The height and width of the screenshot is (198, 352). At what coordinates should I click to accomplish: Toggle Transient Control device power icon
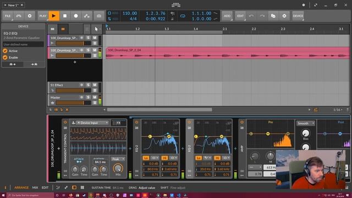pyautogui.click(x=65, y=122)
